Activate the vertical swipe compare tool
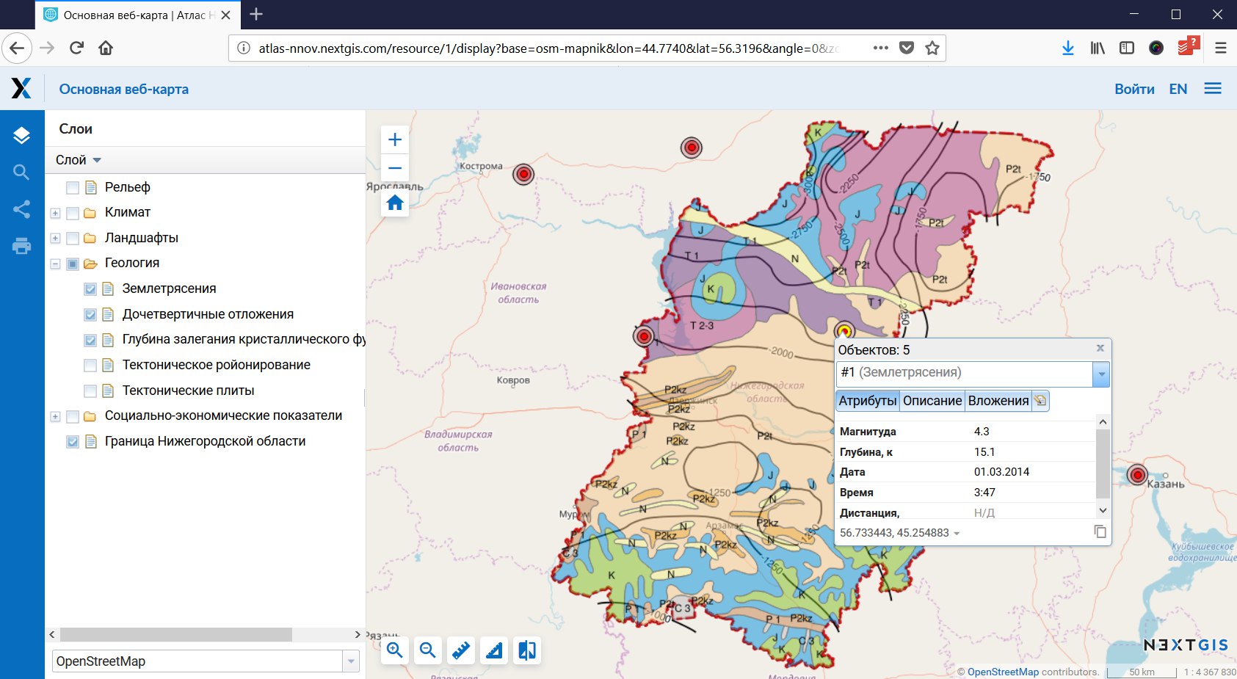The width and height of the screenshot is (1237, 679). click(x=527, y=650)
